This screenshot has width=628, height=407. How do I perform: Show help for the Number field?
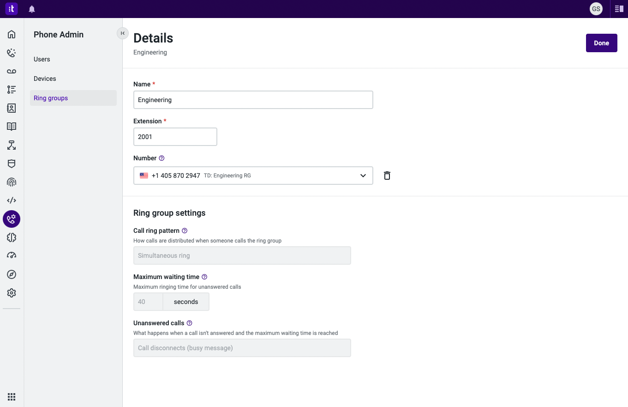point(161,158)
